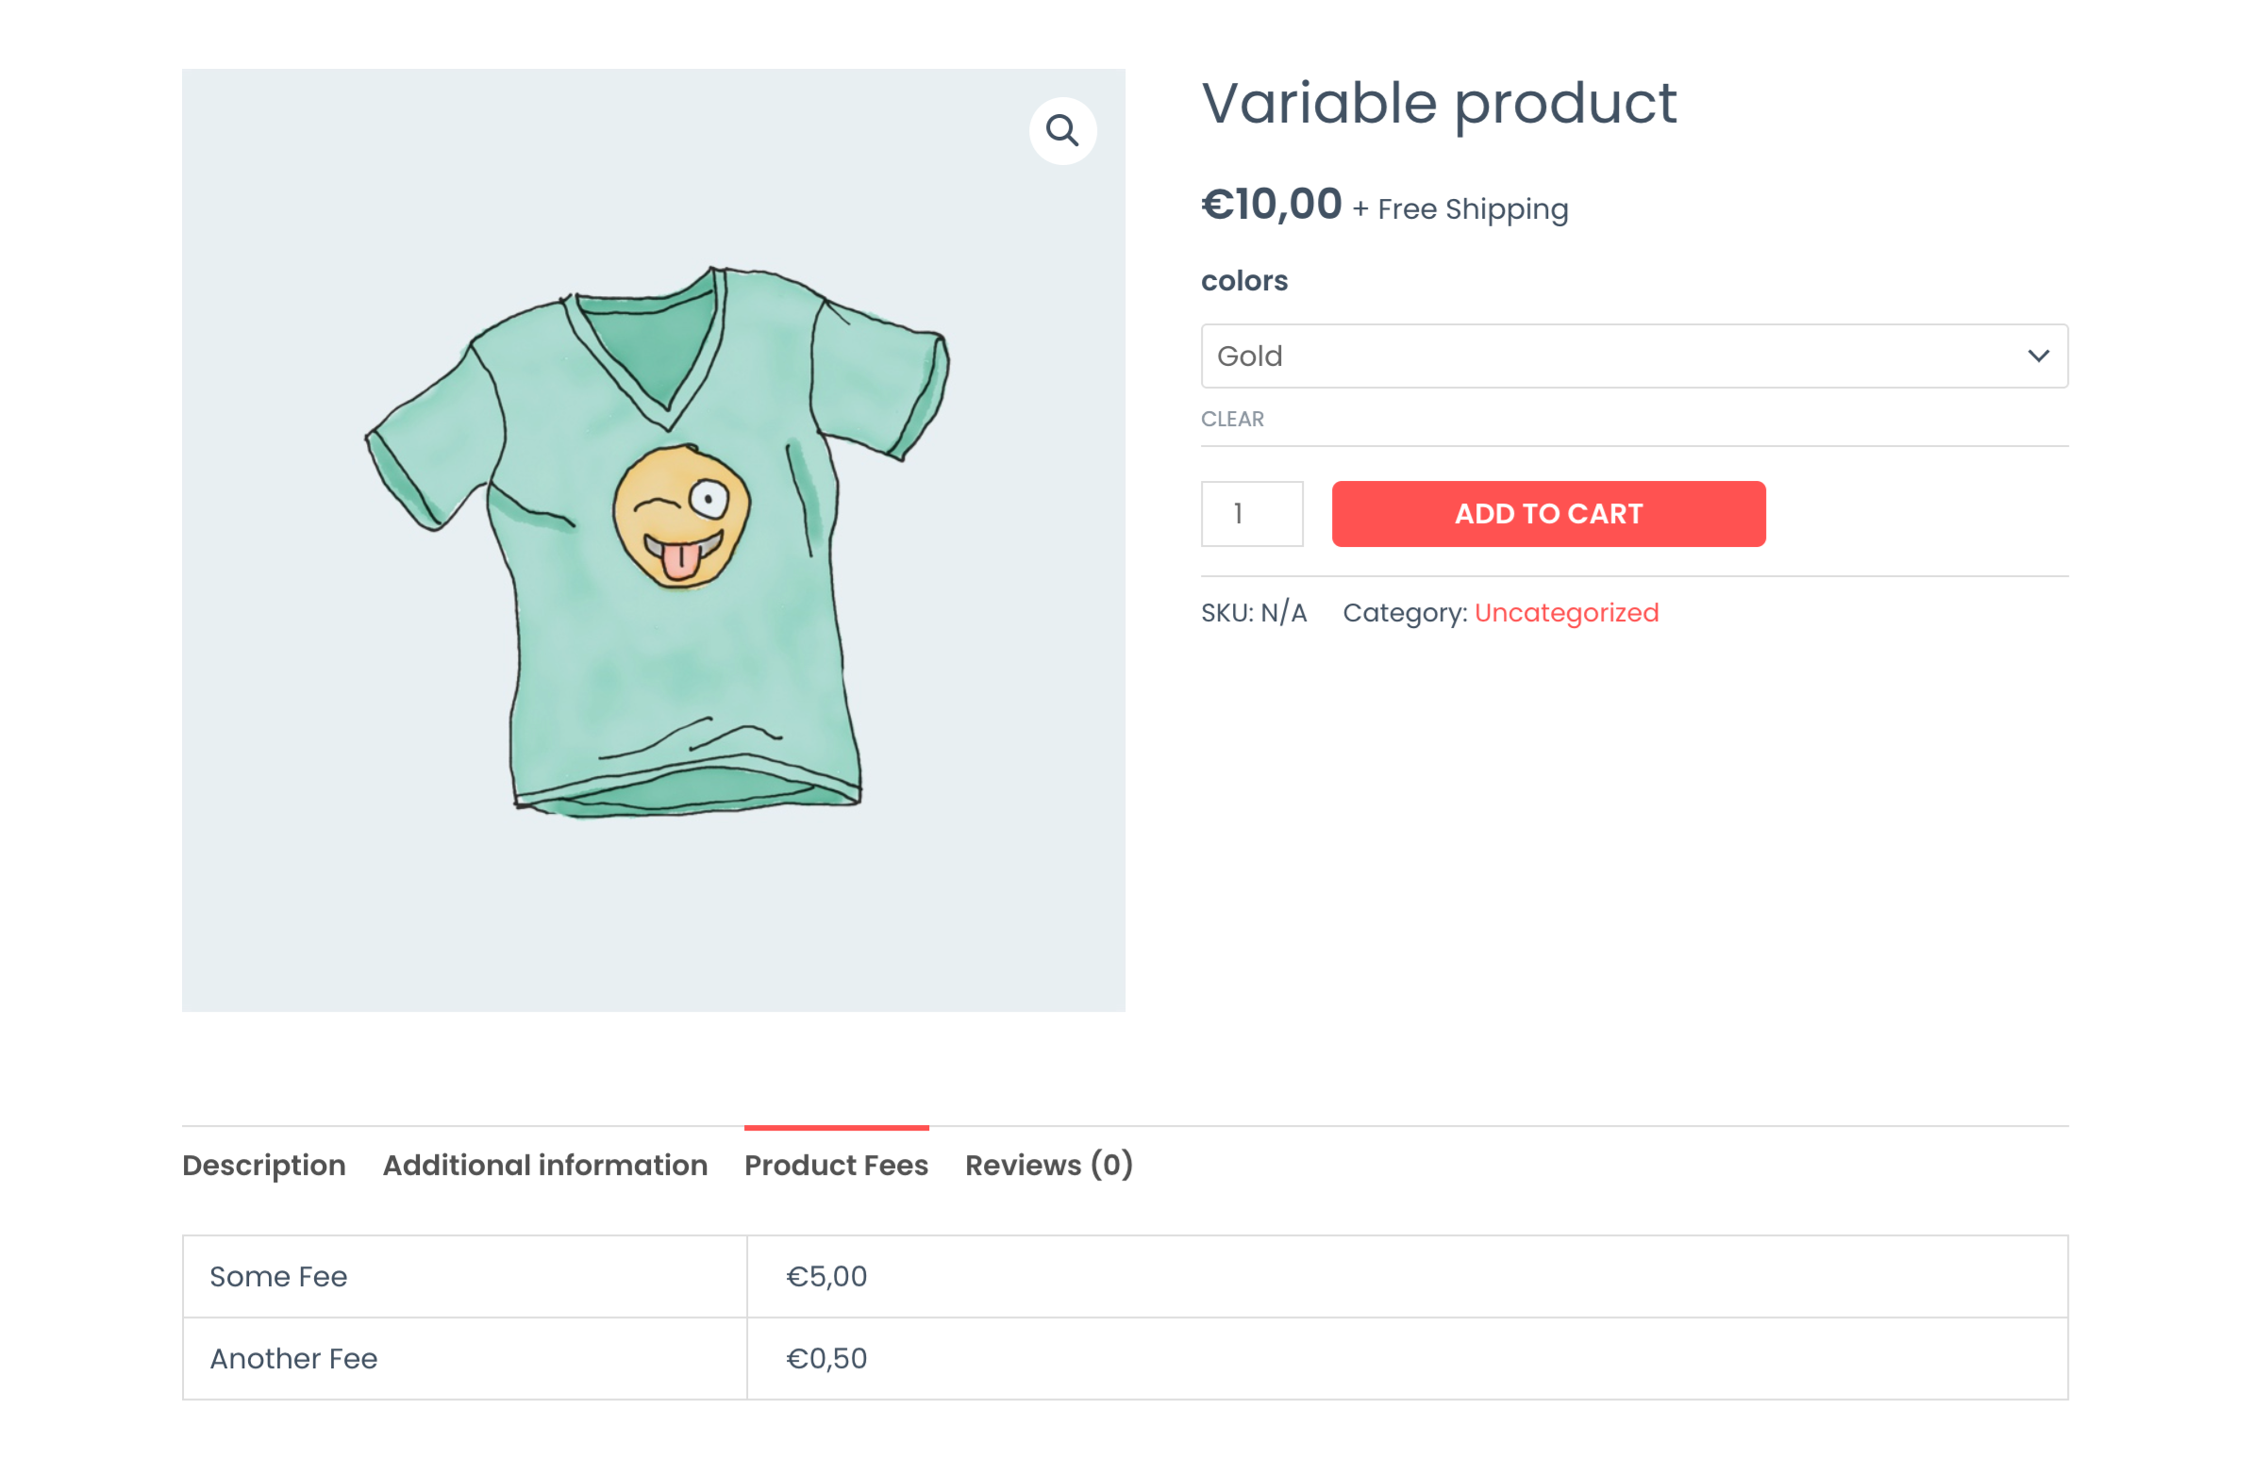Go to the Reviews (0) tab
The image size is (2251, 1473).
pos(1048,1165)
